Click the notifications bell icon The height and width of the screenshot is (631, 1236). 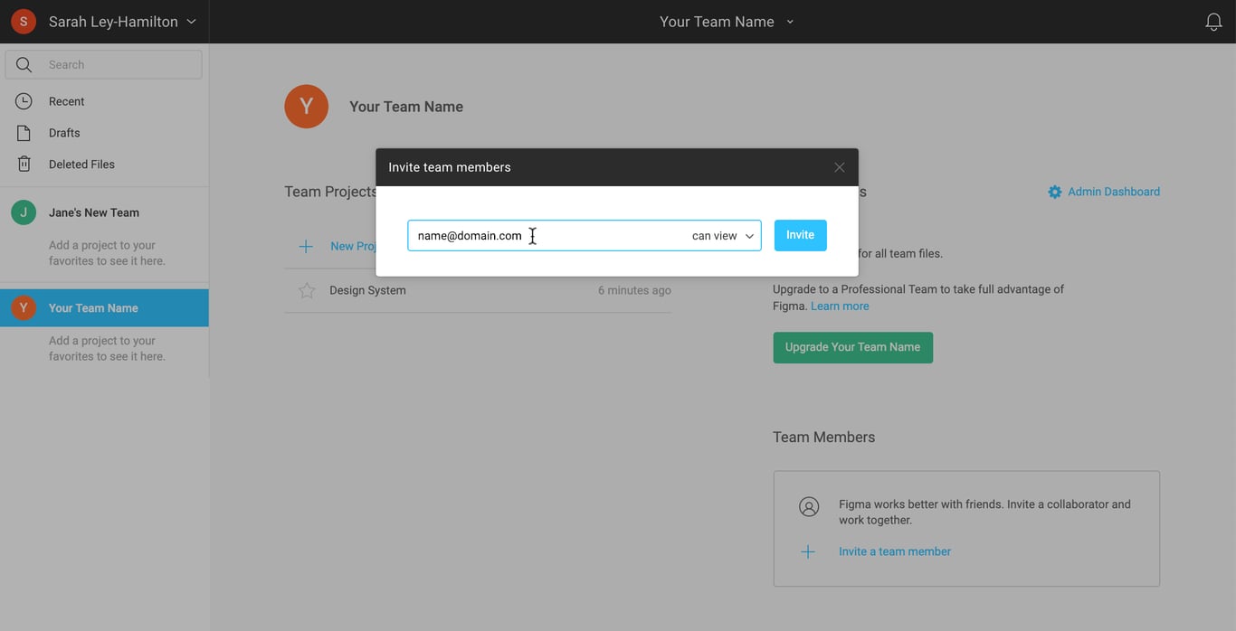click(1213, 22)
